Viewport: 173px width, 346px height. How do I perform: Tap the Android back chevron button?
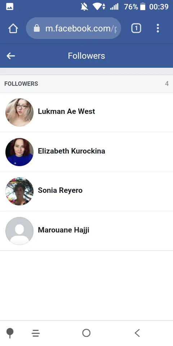pos(137,333)
